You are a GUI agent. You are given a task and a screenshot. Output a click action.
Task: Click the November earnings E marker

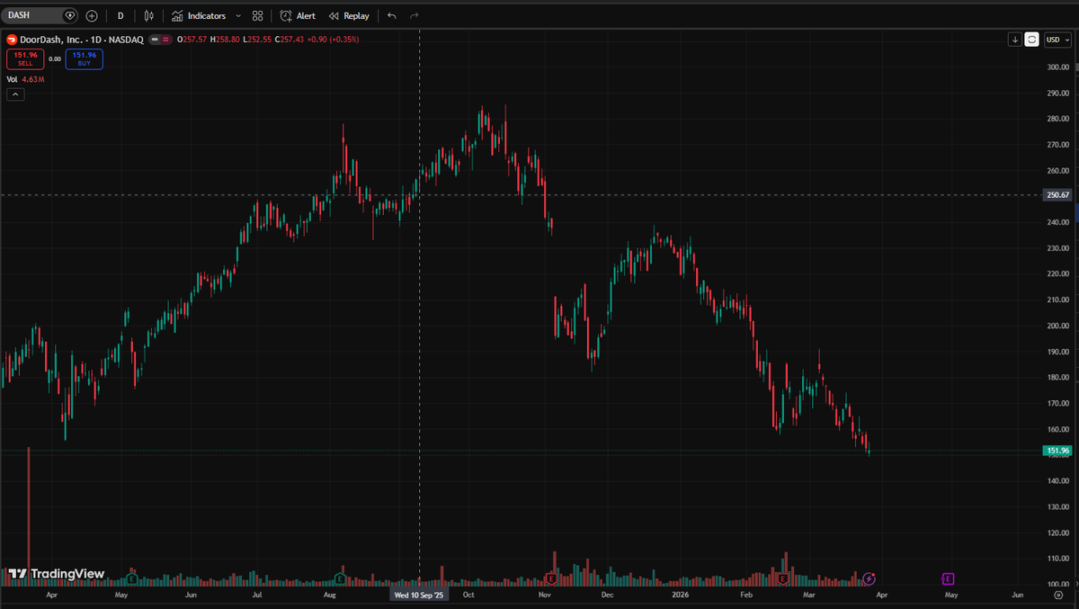click(549, 578)
